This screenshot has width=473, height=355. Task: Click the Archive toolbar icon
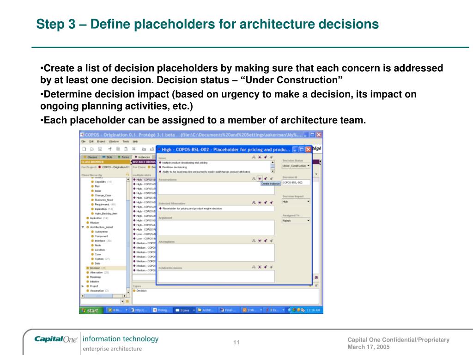point(144,149)
